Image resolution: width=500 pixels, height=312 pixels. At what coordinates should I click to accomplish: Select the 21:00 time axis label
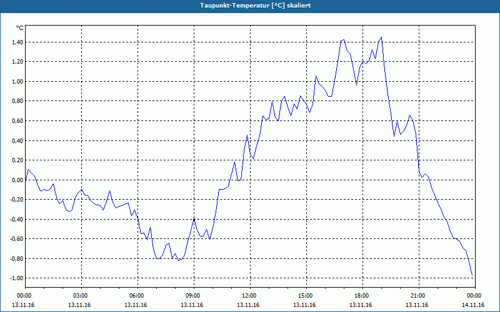point(419,296)
